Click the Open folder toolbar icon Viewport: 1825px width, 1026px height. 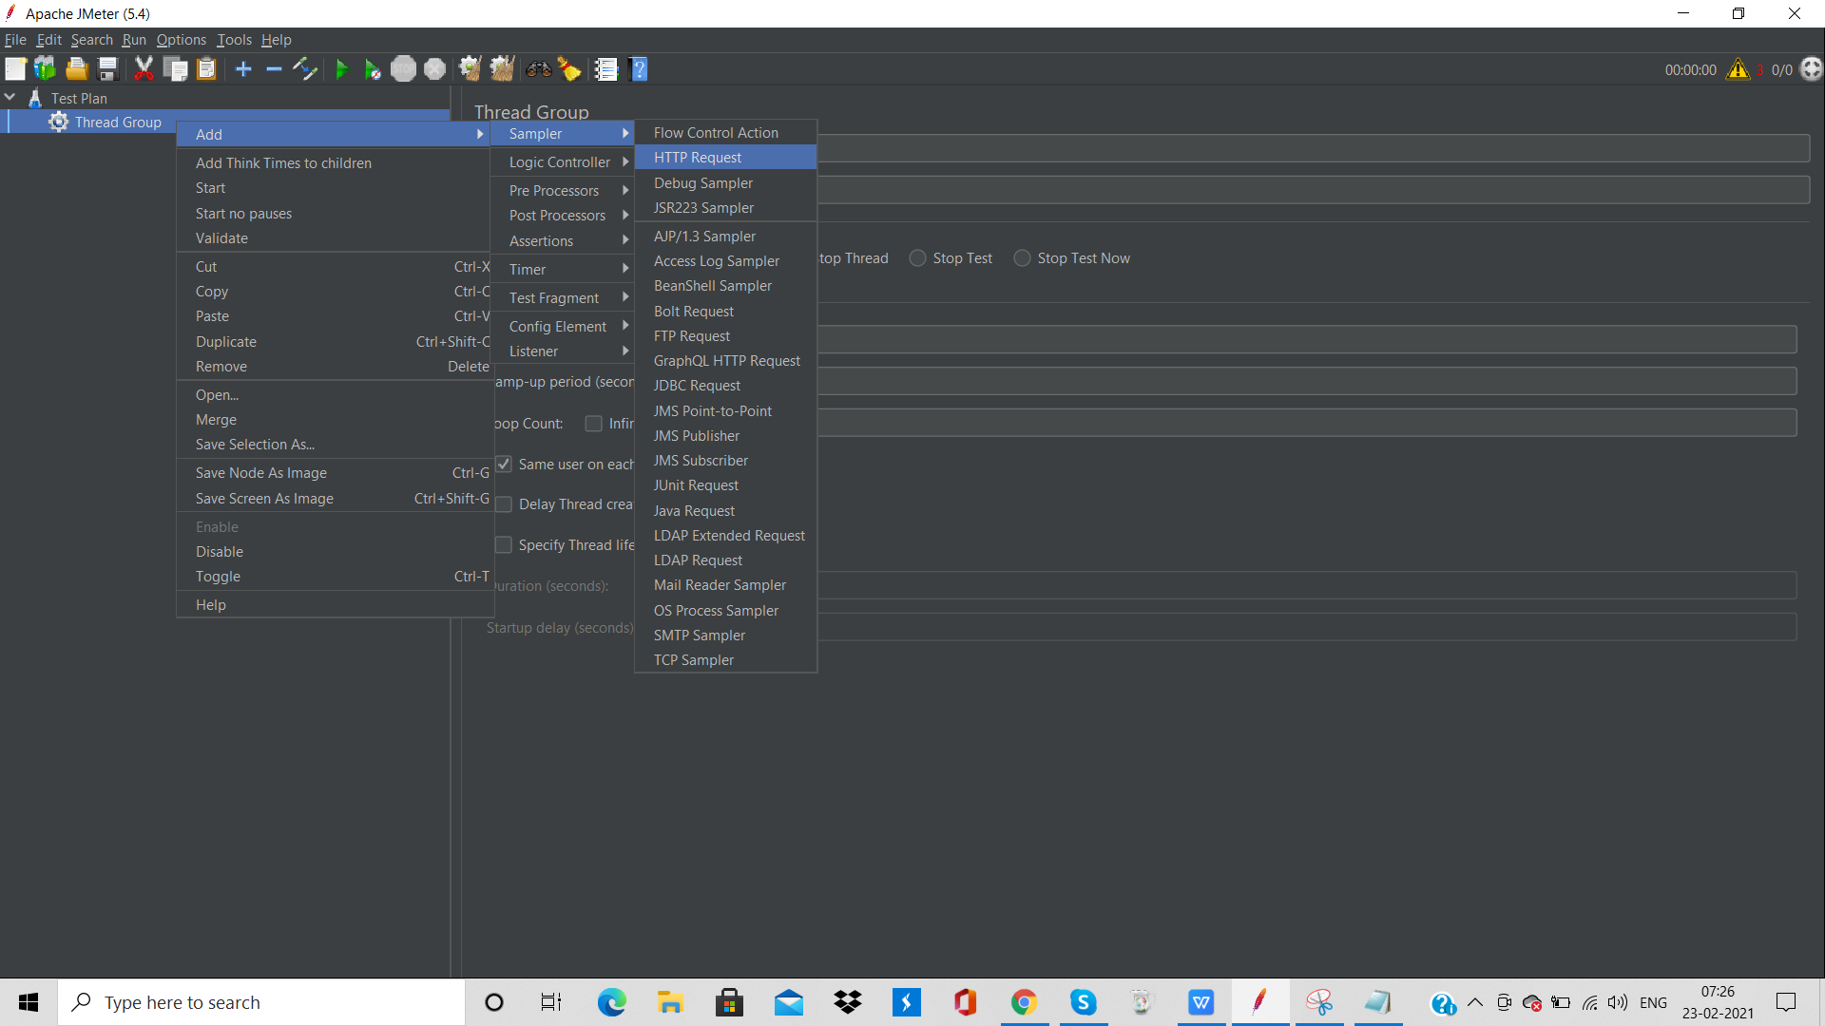tap(76, 69)
